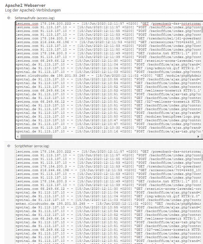Select access.log row with IP 178.154.200.222
The height and width of the screenshot is (244, 203).
coord(108,24)
